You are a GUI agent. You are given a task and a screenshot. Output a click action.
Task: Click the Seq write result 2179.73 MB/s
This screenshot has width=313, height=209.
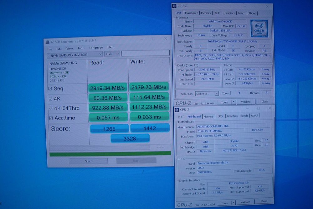(x=149, y=87)
